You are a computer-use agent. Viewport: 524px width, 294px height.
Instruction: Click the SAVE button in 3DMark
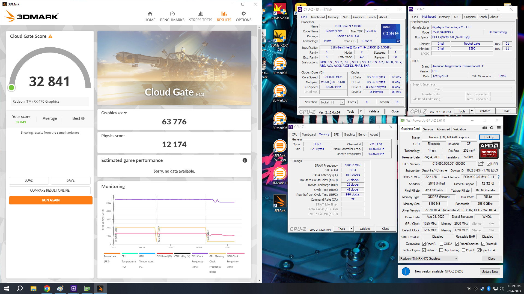pos(71,180)
